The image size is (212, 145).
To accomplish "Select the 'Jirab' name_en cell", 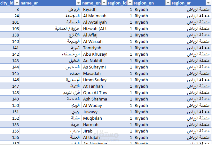I will (94, 131).
